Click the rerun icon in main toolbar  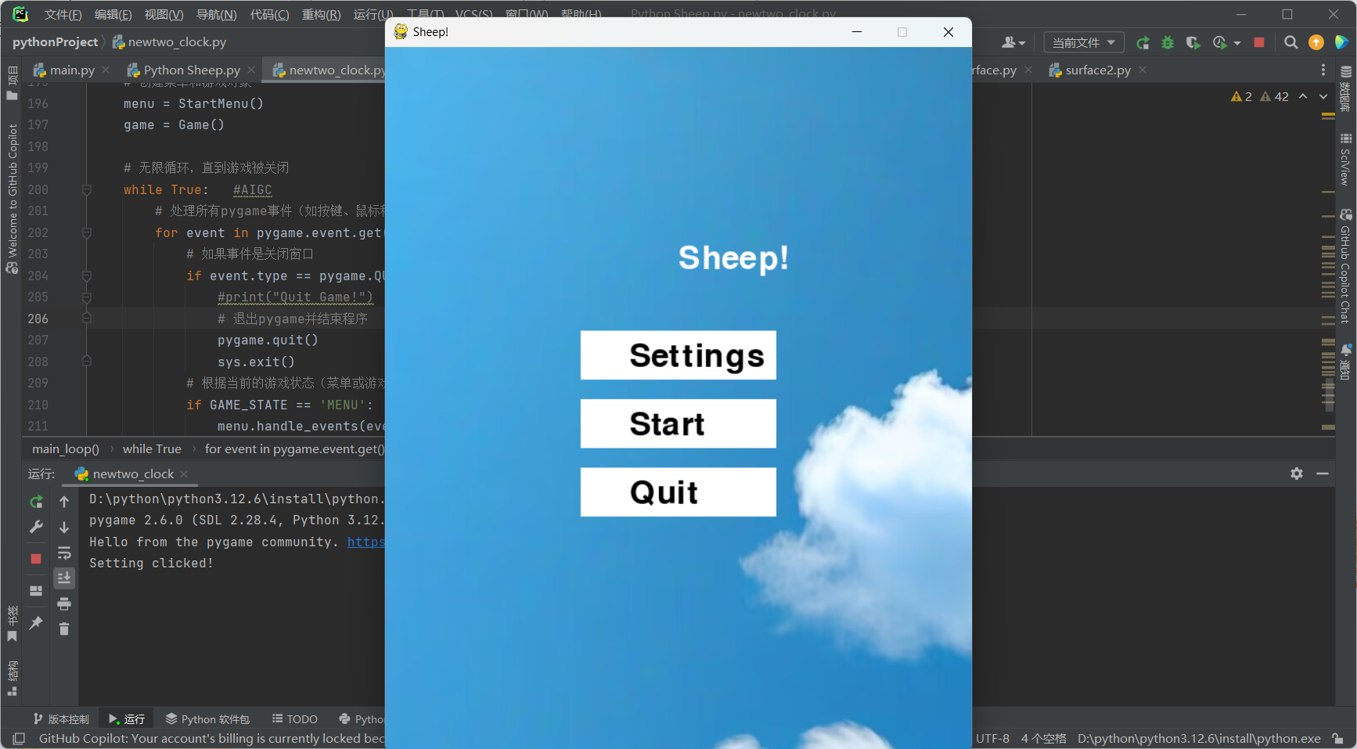(1143, 42)
